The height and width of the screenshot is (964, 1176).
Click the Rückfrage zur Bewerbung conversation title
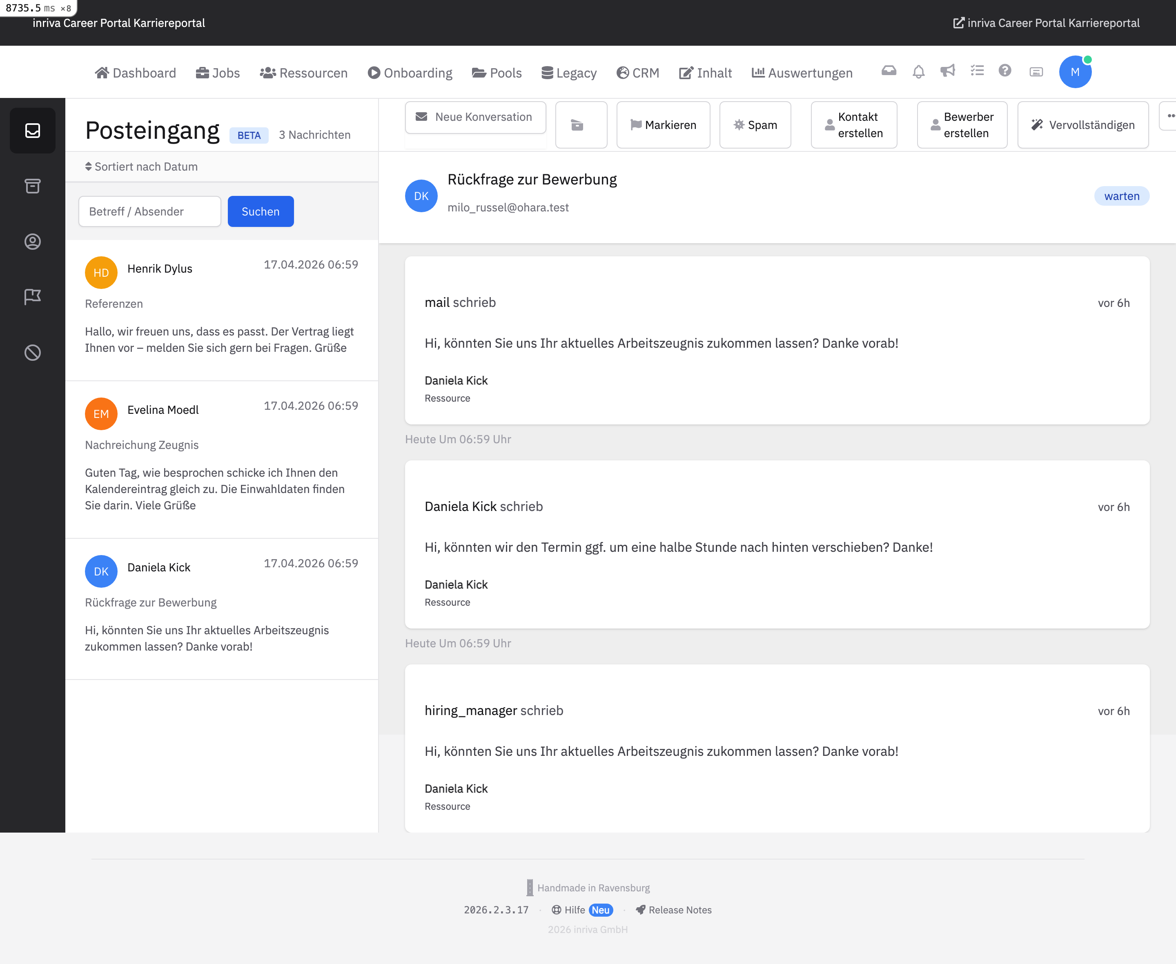pos(532,179)
